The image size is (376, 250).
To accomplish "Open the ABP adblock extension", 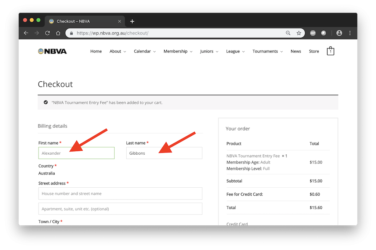I will (x=313, y=33).
